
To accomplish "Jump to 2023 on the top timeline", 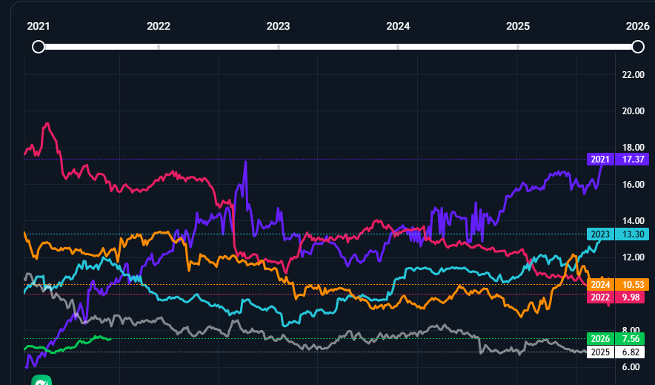I will coord(278,25).
